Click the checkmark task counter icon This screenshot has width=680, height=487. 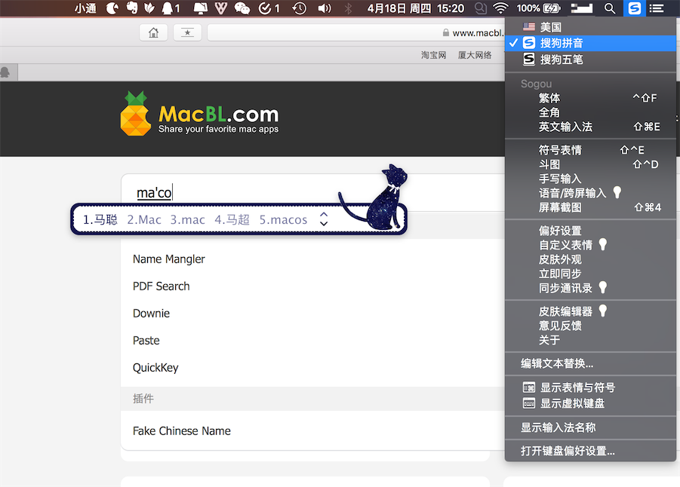pyautogui.click(x=269, y=8)
